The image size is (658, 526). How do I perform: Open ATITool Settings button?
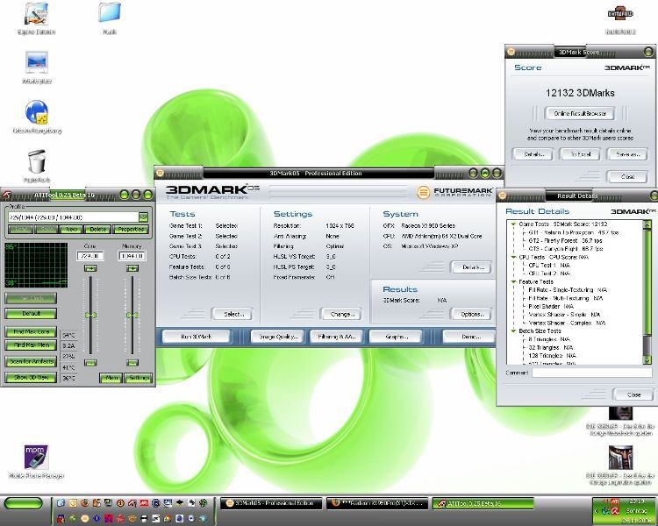139,378
